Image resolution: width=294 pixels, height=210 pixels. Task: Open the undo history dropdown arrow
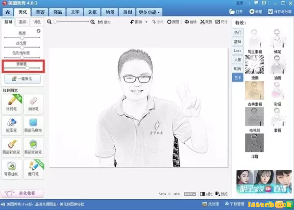click(147, 22)
